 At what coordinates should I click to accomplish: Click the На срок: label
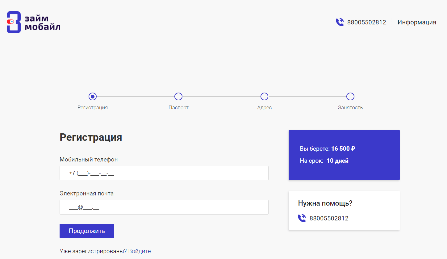tap(312, 161)
